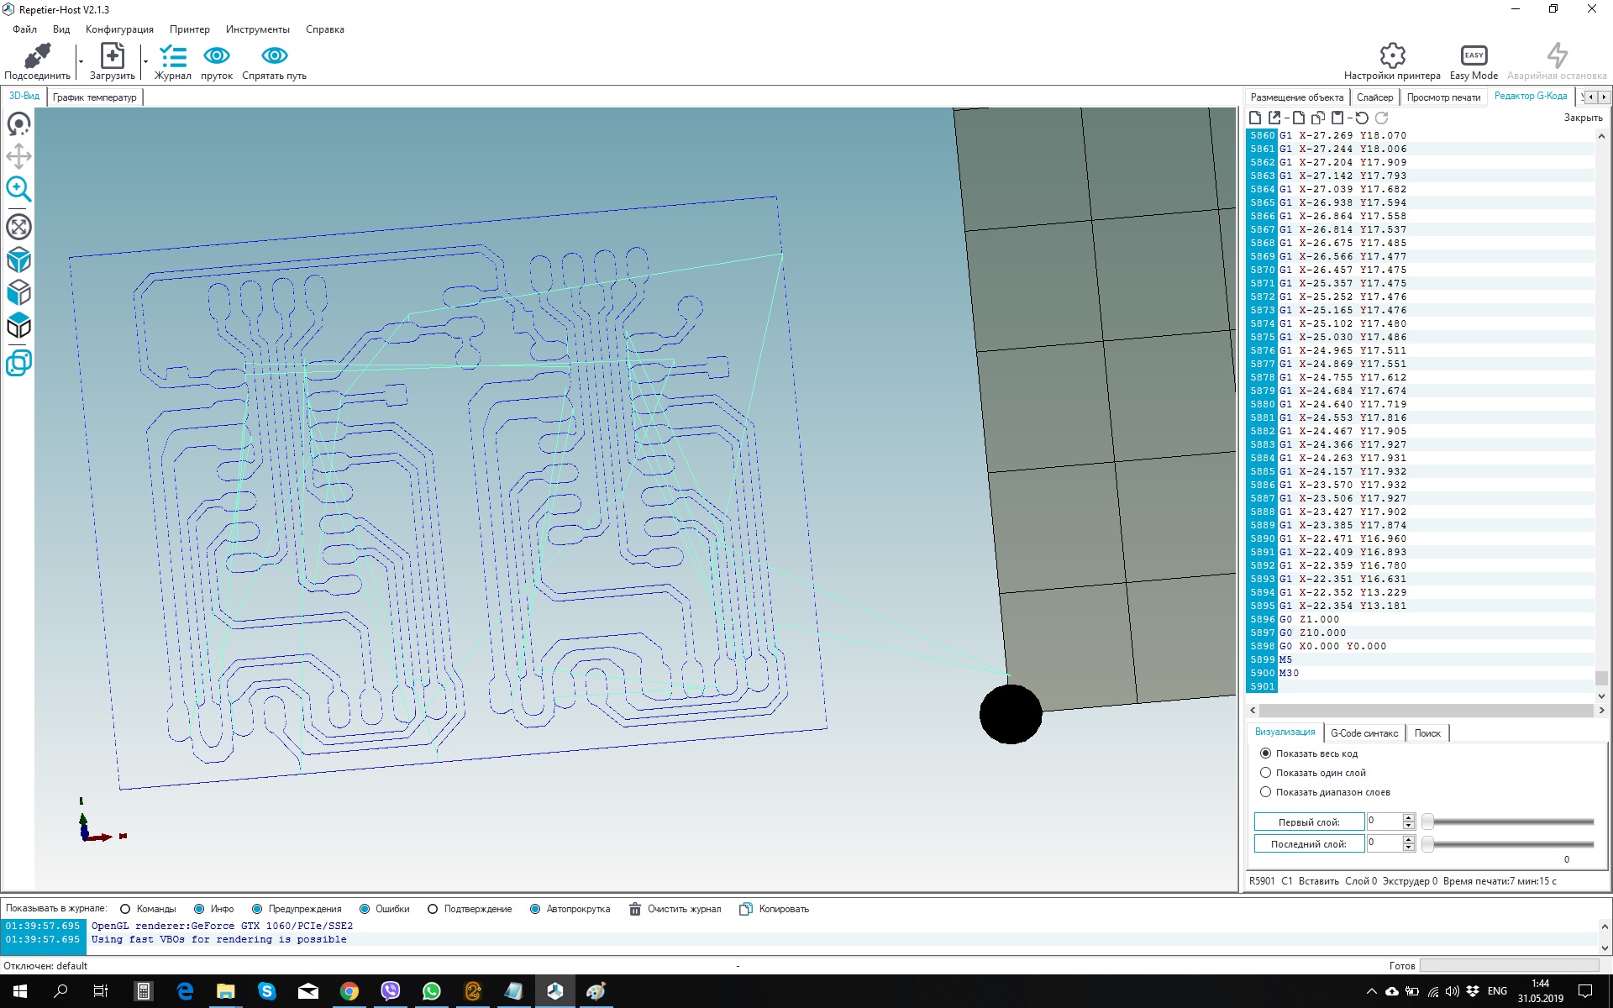Screen dimensions: 1613x1008
Task: Select Показать один слой radio button
Action: click(x=1265, y=773)
